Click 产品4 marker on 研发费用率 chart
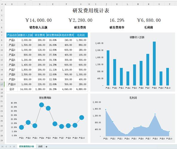 pos(42,105)
